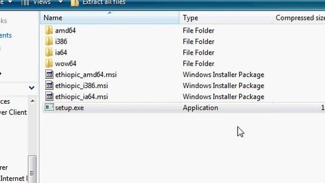Click the ethiopic_amd64.msi installer icon
The width and height of the screenshot is (325, 183).
point(49,74)
